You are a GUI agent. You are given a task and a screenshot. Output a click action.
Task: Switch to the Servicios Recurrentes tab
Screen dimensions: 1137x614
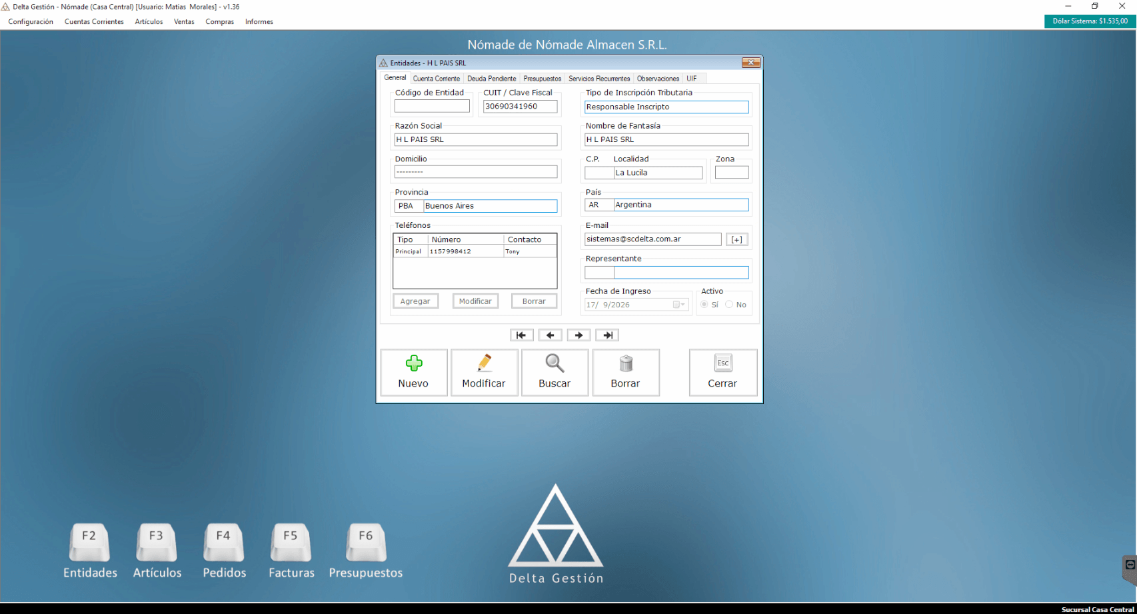point(599,79)
